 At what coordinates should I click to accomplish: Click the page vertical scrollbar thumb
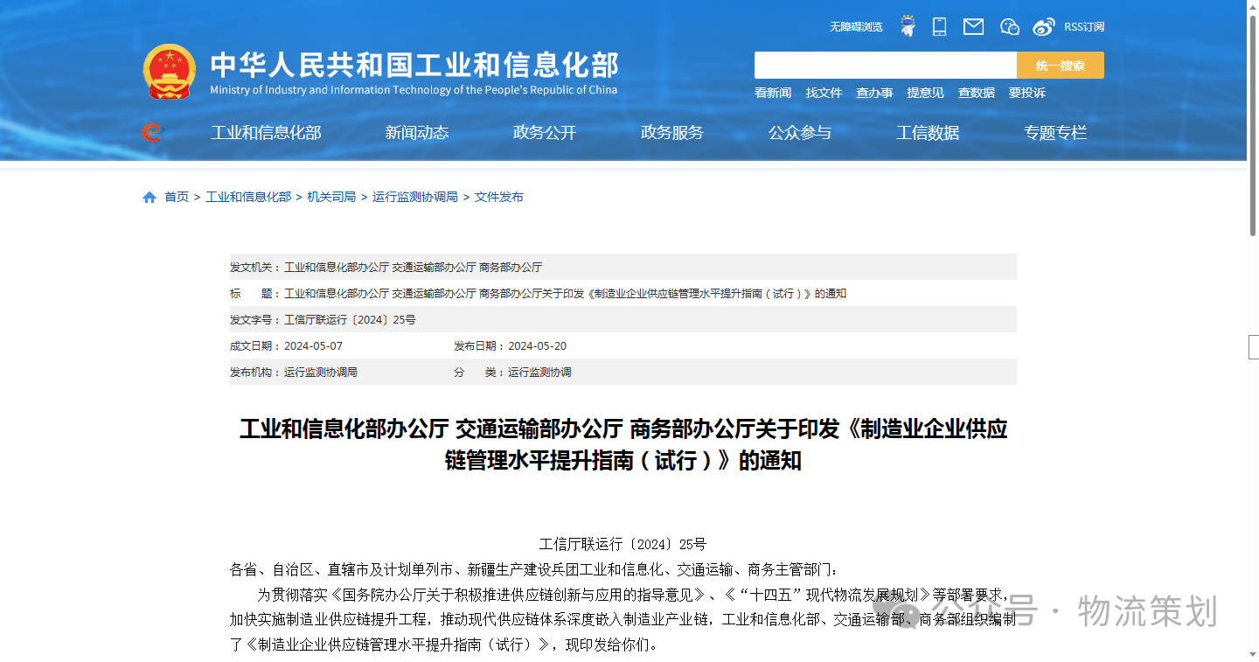[1253, 124]
